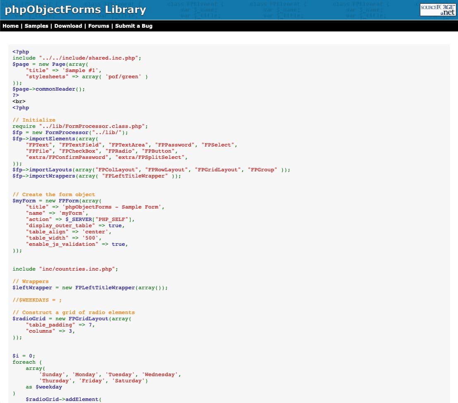Image resolution: width=458 pixels, height=403 pixels.
Task: Click the phpObjectForms Library header title
Action: coord(75,10)
